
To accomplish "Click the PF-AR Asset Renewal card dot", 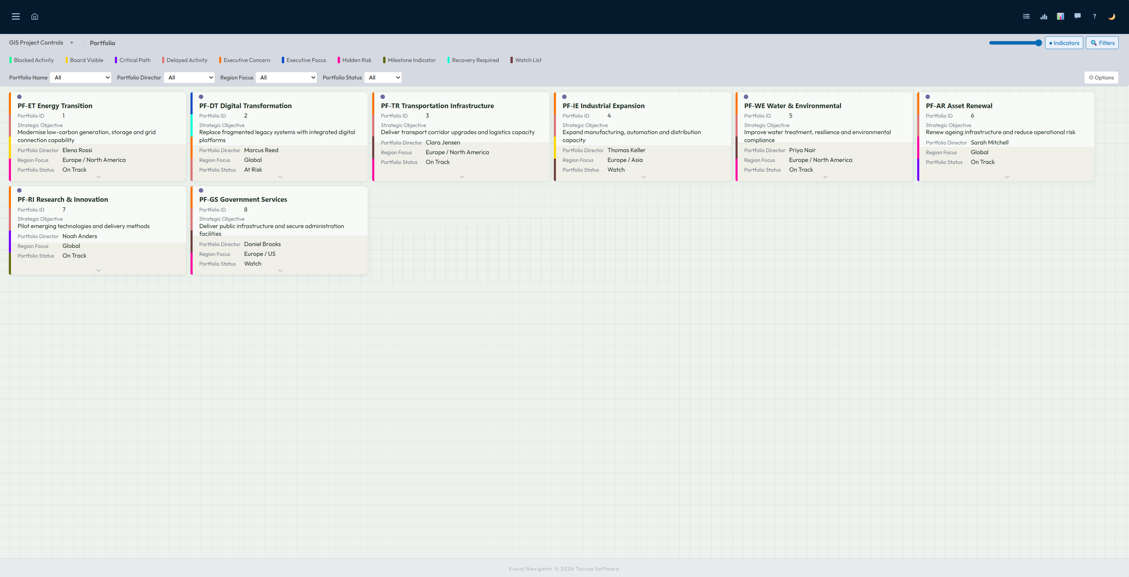I will [x=928, y=97].
